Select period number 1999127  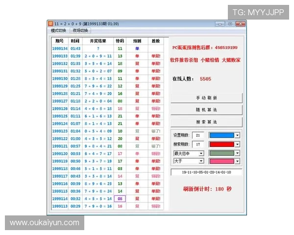click(x=60, y=101)
